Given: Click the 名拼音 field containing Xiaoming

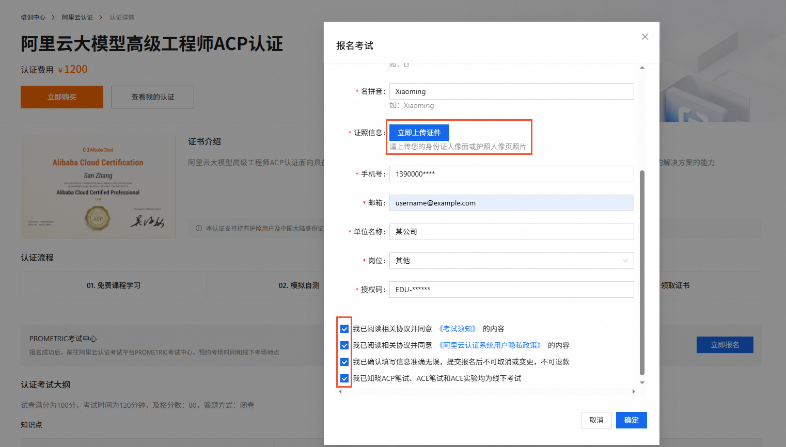Looking at the screenshot, I should tap(511, 91).
